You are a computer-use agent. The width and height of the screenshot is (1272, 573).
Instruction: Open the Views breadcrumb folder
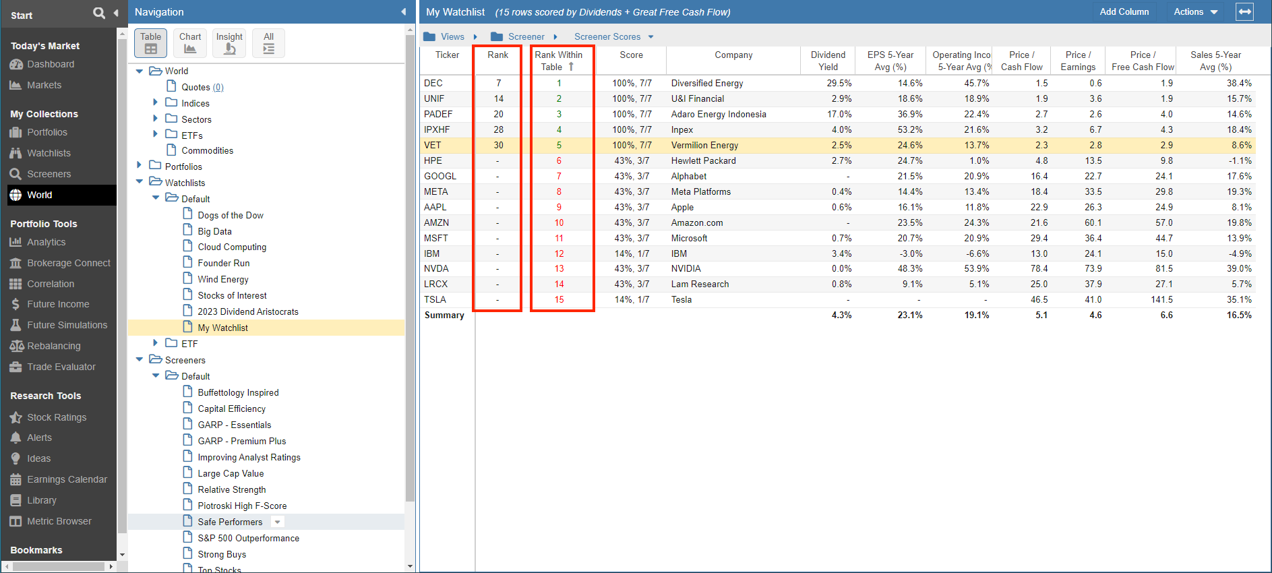pos(444,37)
